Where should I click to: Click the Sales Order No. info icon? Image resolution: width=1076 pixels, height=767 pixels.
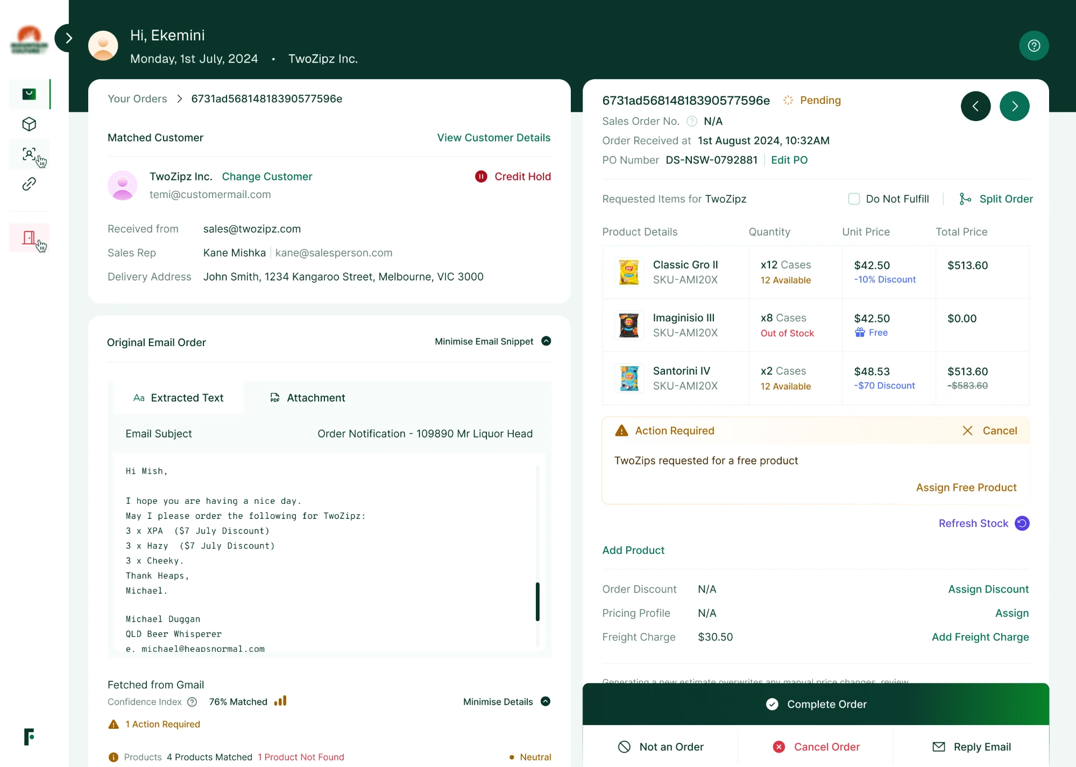pyautogui.click(x=692, y=121)
